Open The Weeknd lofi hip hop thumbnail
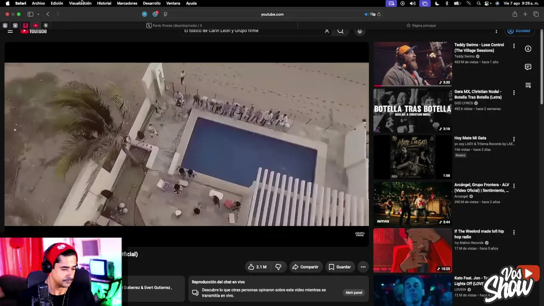 (413, 250)
